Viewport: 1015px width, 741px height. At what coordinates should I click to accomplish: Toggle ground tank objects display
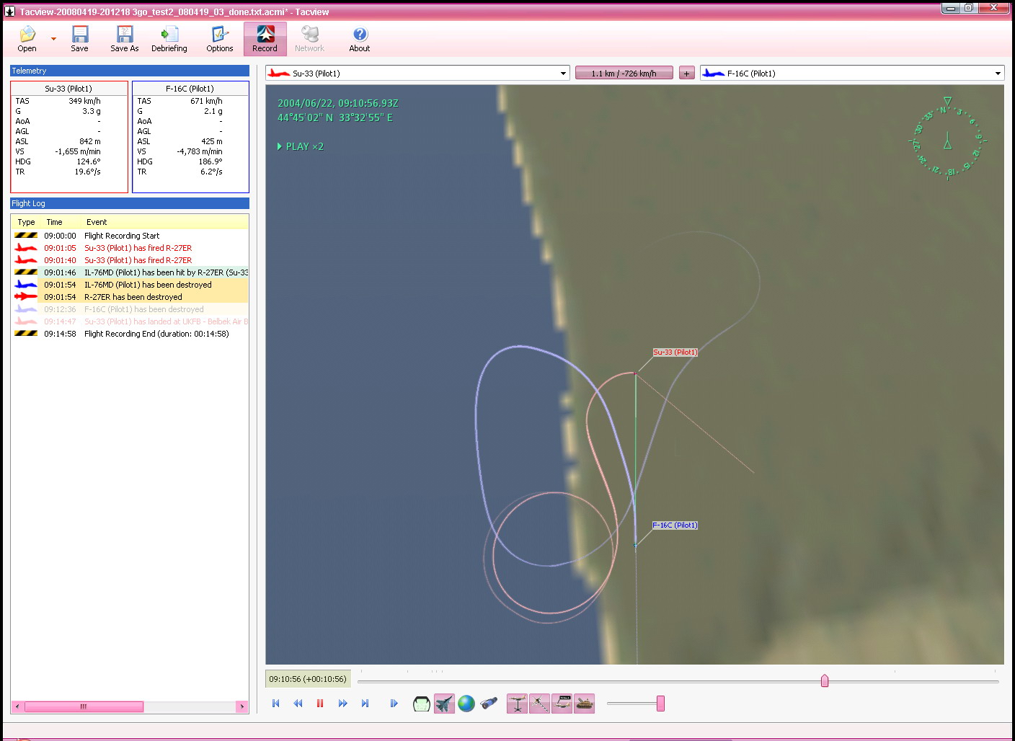click(x=585, y=704)
